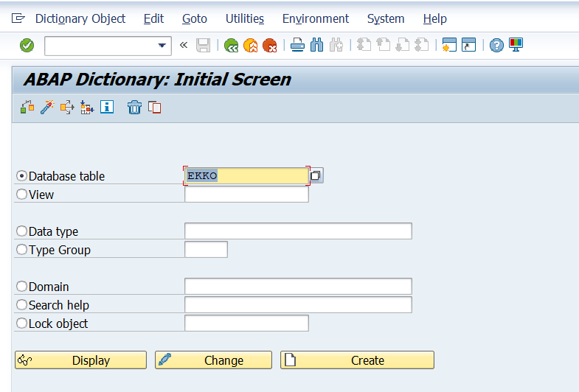Click the Print icon in toolbar
This screenshot has width=579, height=392.
point(297,46)
